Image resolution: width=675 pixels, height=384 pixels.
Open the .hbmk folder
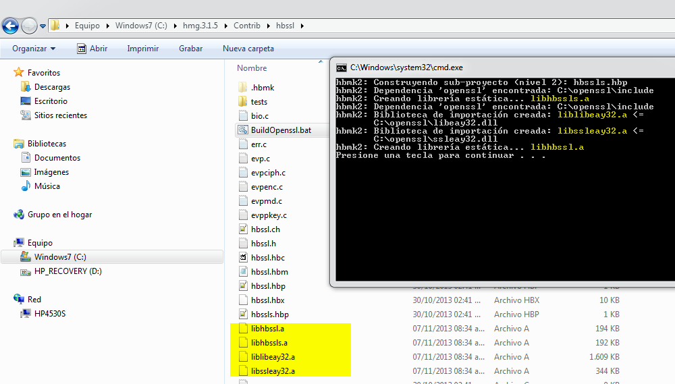pyautogui.click(x=262, y=88)
